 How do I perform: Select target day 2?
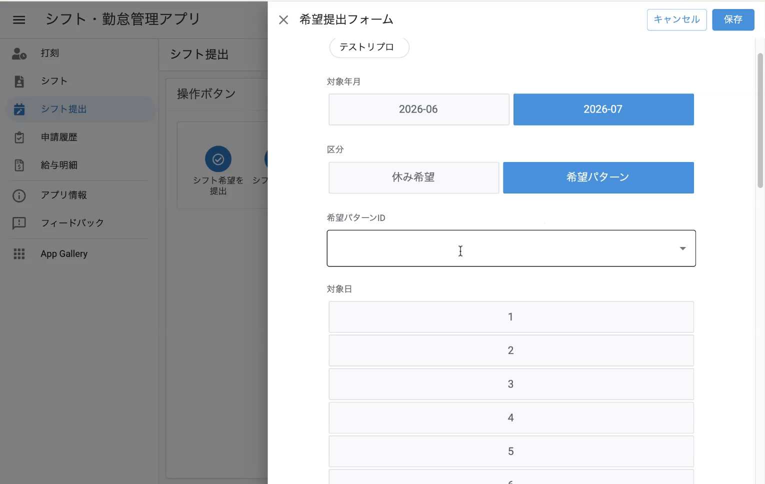[x=511, y=350]
